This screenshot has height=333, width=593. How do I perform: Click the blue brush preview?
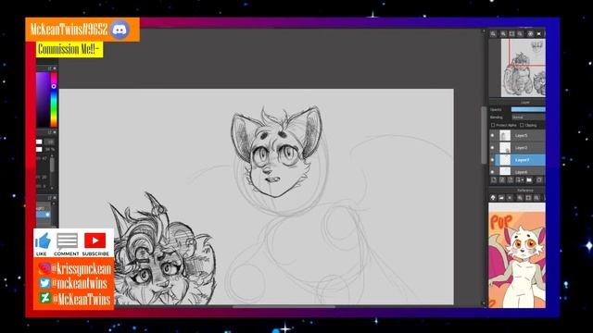(44, 215)
